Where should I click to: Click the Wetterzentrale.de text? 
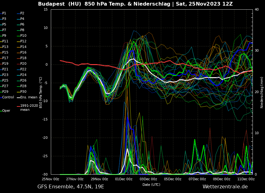pyautogui.click(x=225, y=187)
